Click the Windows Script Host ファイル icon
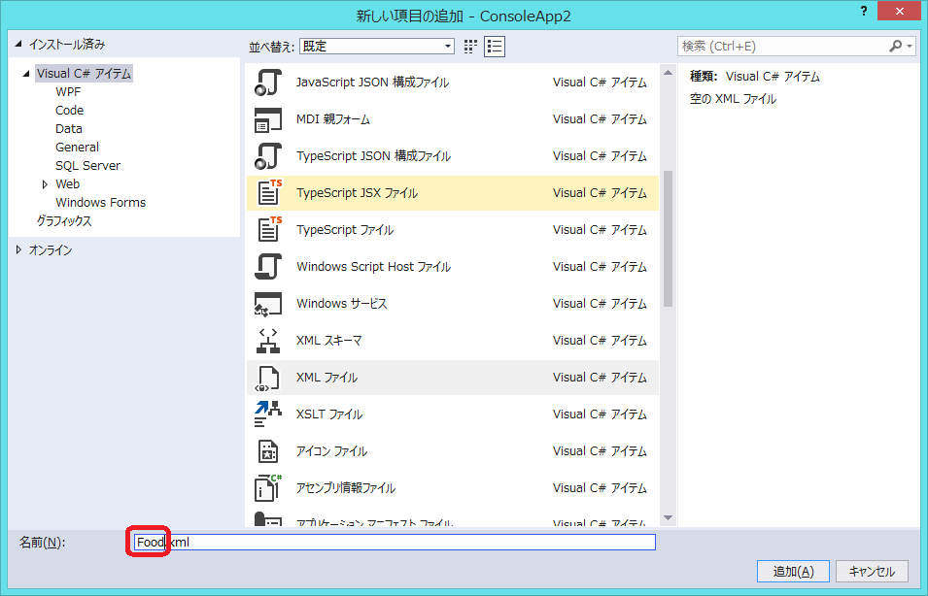The width and height of the screenshot is (928, 596). click(x=268, y=267)
